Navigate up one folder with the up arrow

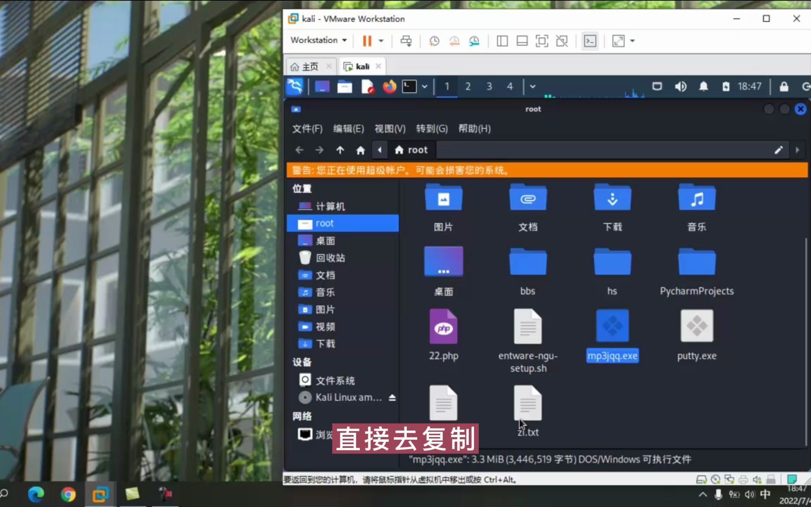pyautogui.click(x=340, y=149)
